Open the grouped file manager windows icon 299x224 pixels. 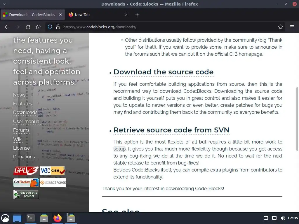point(71,218)
